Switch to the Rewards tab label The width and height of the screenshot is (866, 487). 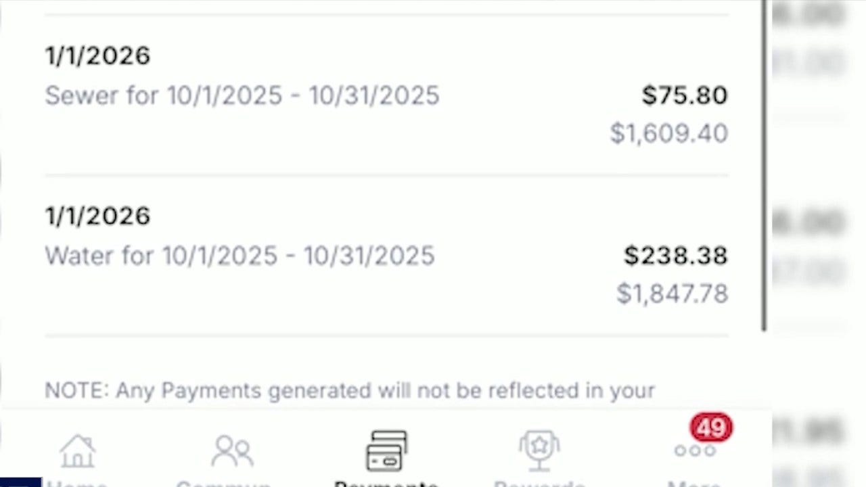pyautogui.click(x=539, y=483)
